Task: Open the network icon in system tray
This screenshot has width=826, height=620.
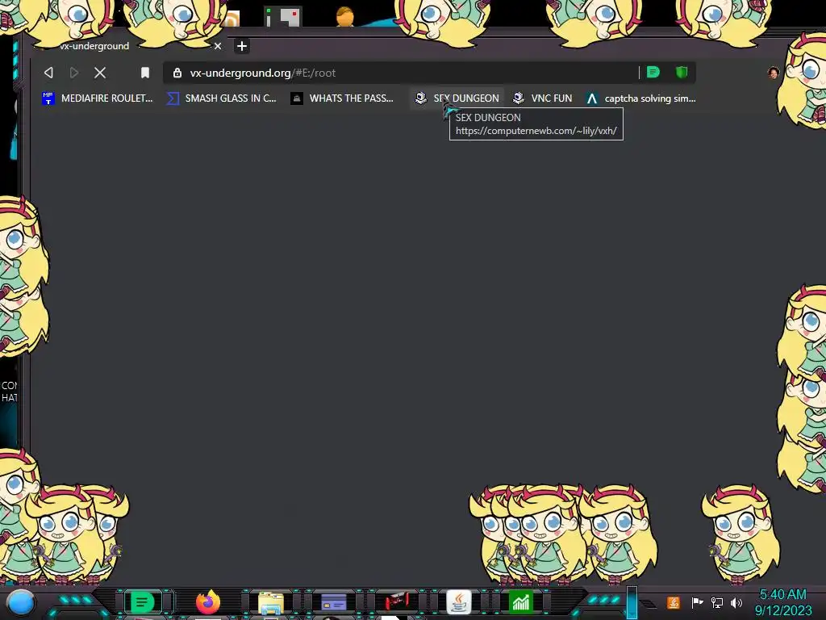Action: [717, 602]
